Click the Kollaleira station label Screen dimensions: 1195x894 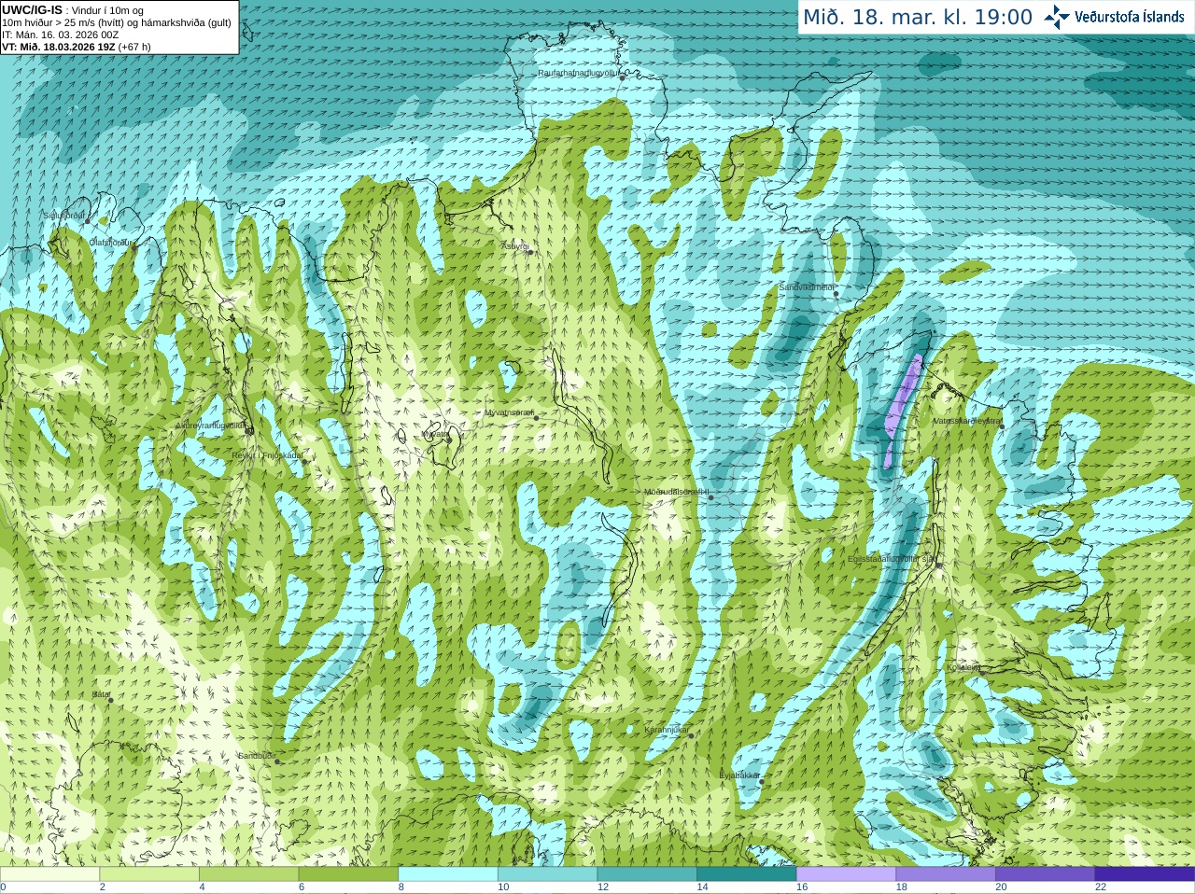tap(963, 667)
